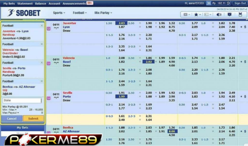Click the Juventus team name in match list

pos(69,23)
